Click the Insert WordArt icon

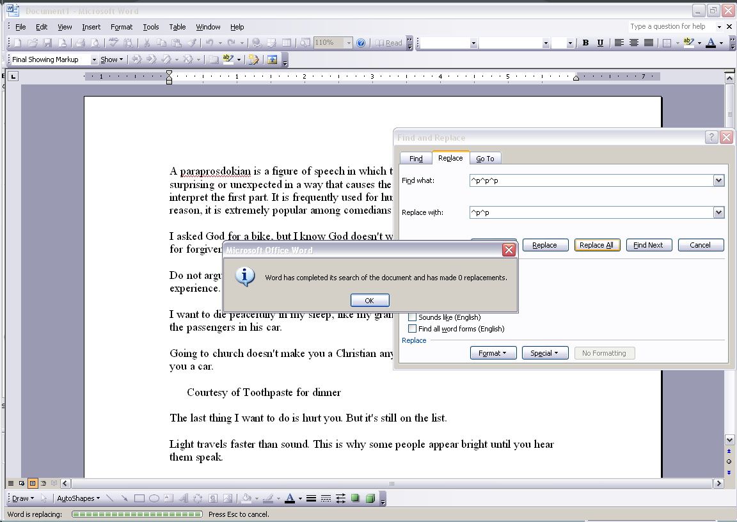184,498
